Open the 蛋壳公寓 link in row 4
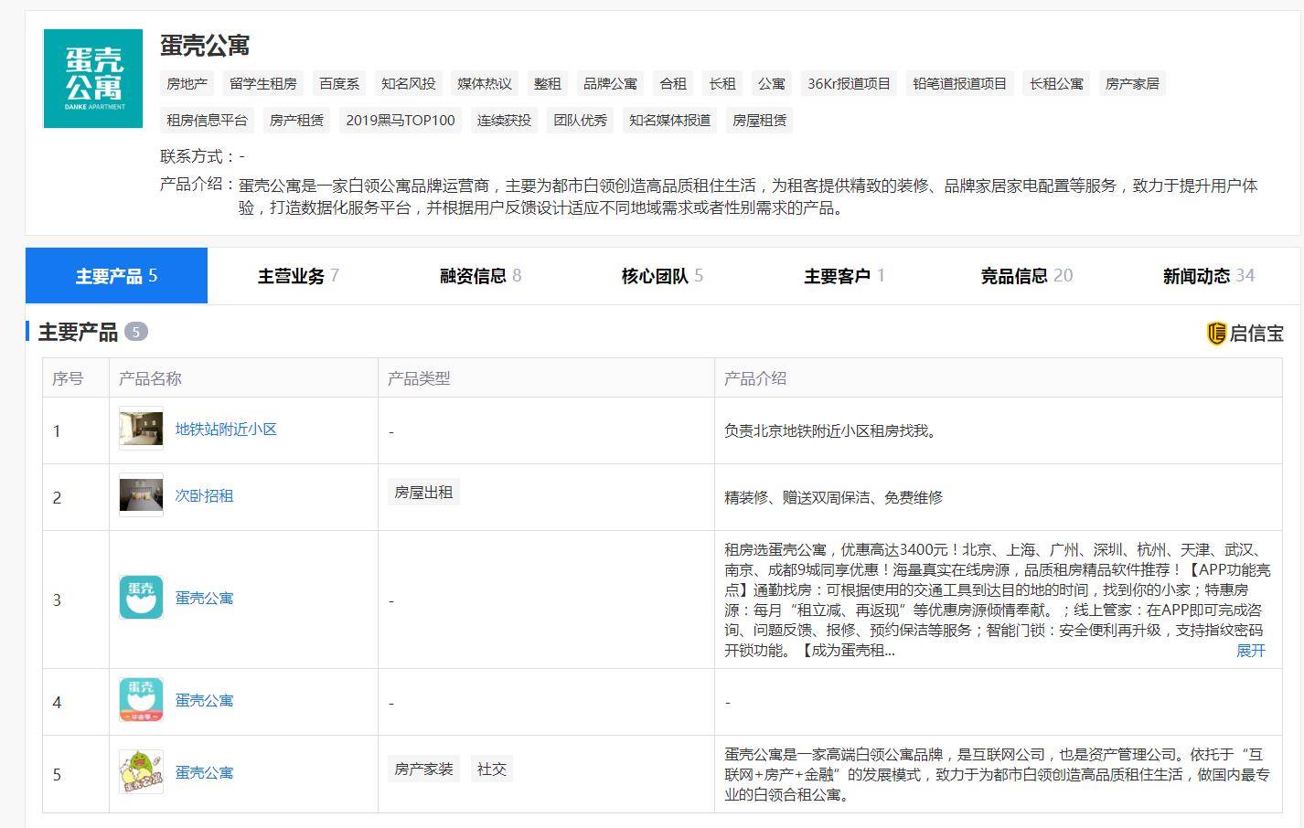Viewport: 1304px width, 828px height. (204, 700)
